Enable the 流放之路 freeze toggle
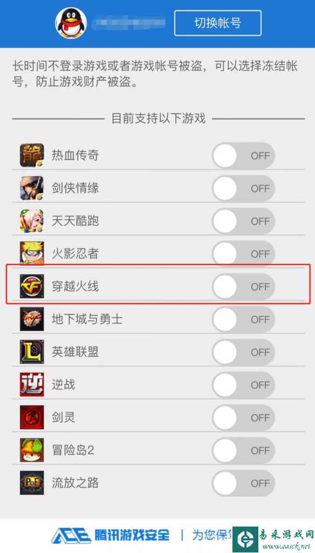This screenshot has height=553, width=315. coord(243,483)
